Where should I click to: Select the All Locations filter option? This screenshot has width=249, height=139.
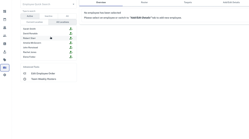62,22
